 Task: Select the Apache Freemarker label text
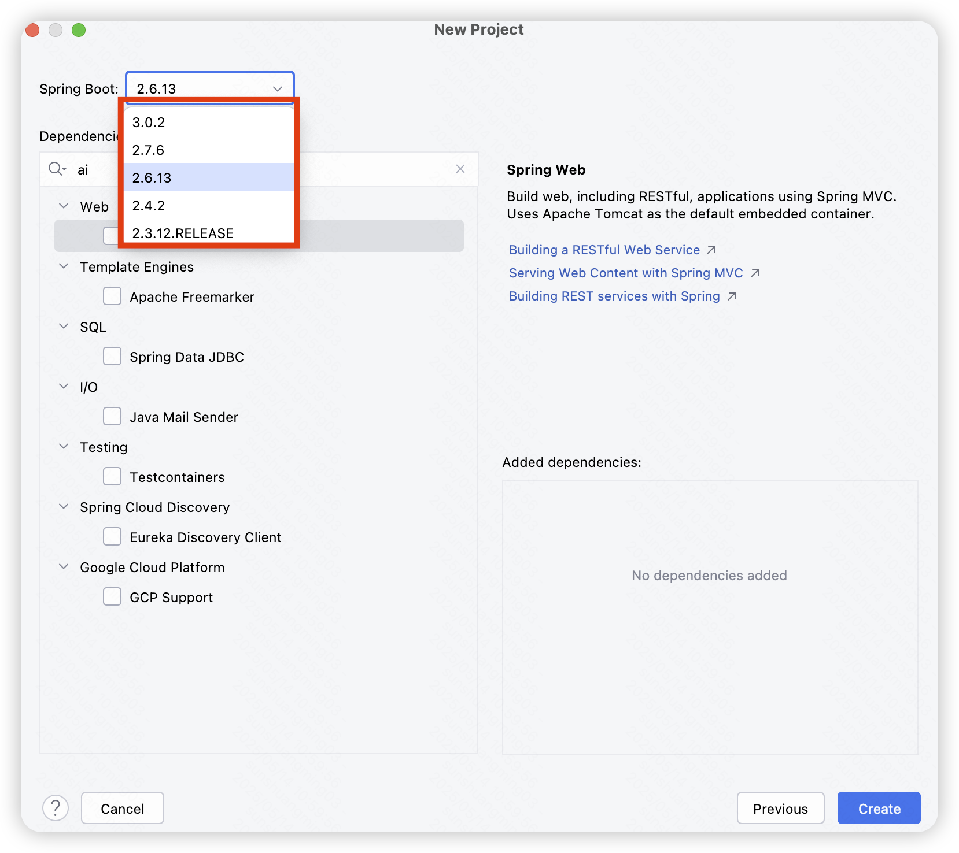coord(192,297)
